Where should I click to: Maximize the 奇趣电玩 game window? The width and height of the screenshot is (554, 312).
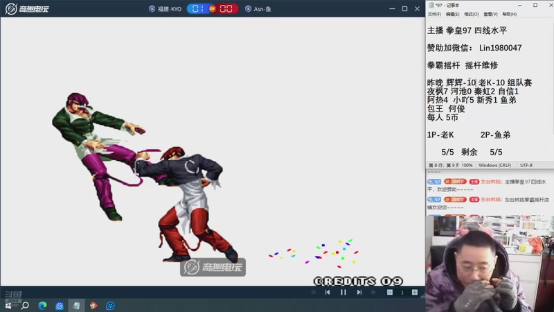coord(405,8)
